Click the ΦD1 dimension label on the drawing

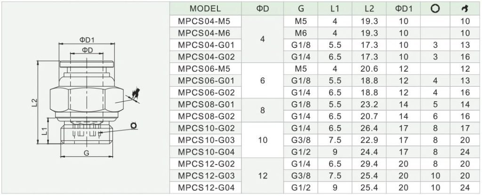pos(87,40)
